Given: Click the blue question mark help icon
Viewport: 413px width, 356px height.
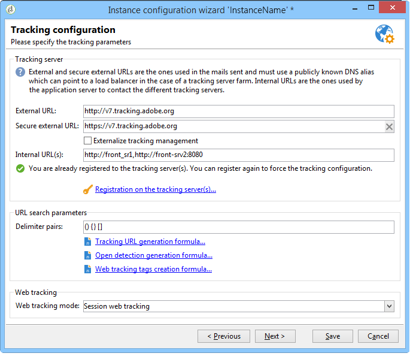Looking at the screenshot, I should point(20,72).
